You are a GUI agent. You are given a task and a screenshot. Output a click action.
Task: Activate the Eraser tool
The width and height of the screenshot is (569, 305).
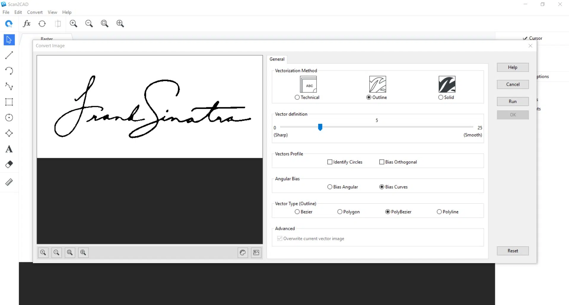tap(9, 164)
